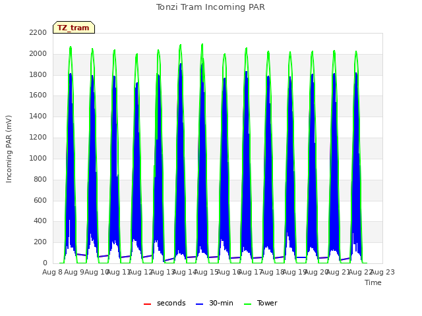Click the Incoming PAR (mV) axis label
Viewport: 422px width, 316px height.
pyautogui.click(x=9, y=149)
